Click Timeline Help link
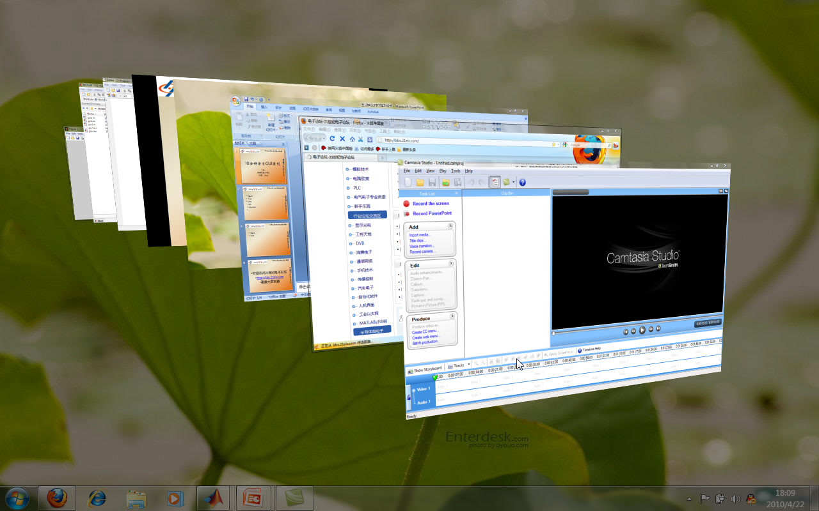 (589, 349)
